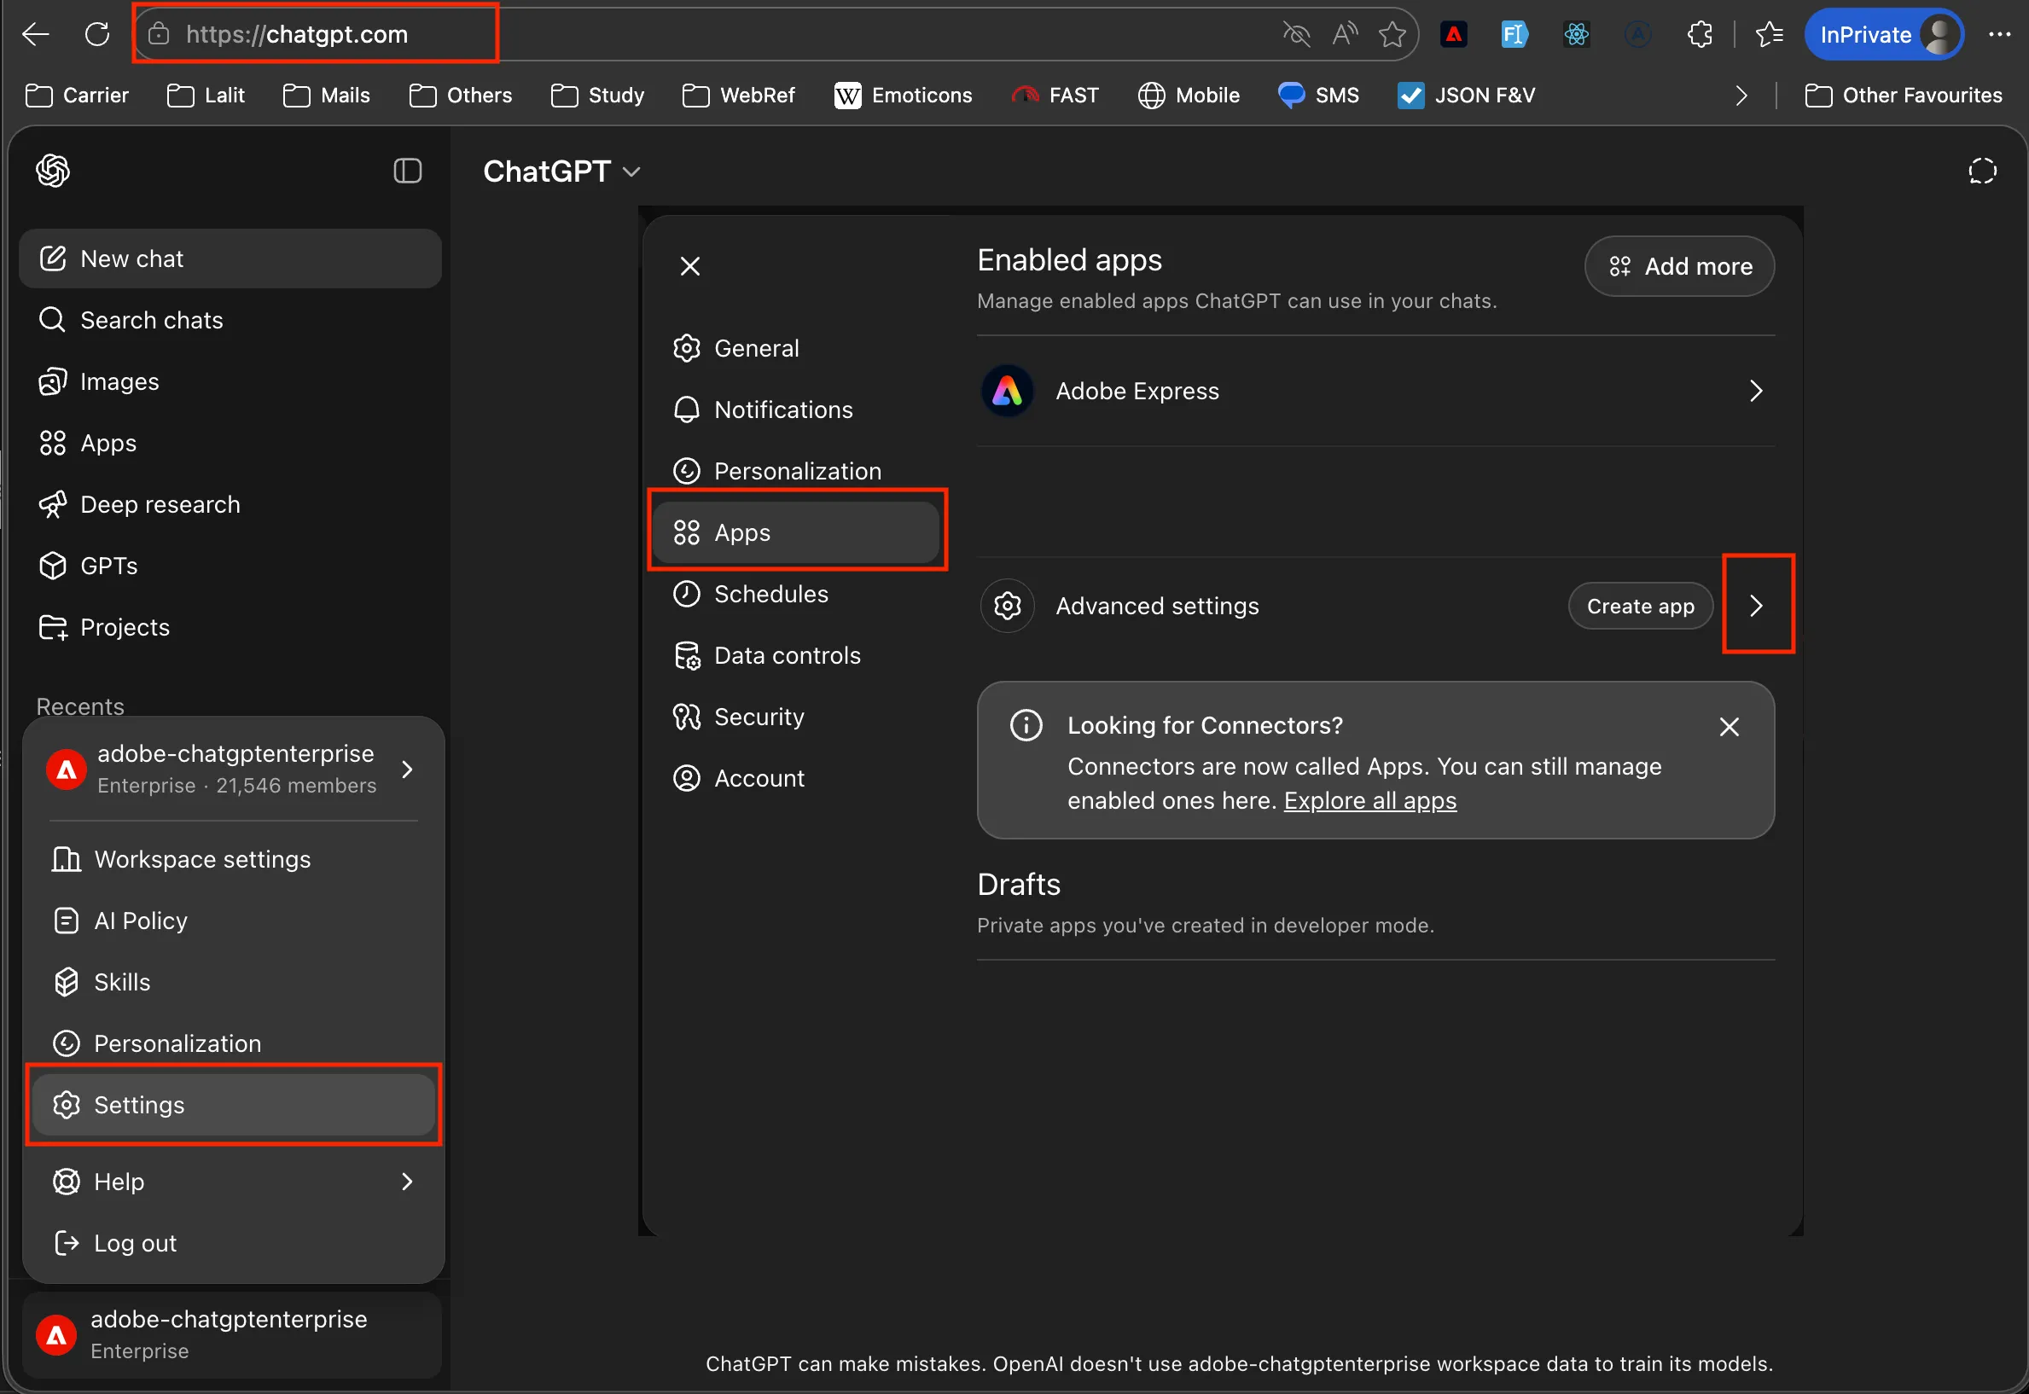The width and height of the screenshot is (2029, 1394).
Task: Open browser settings and more menu
Action: click(1999, 35)
